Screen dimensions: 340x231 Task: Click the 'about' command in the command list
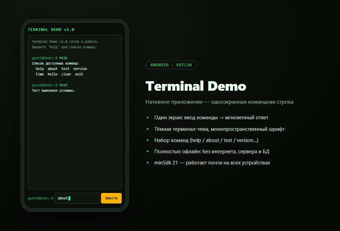53,69
